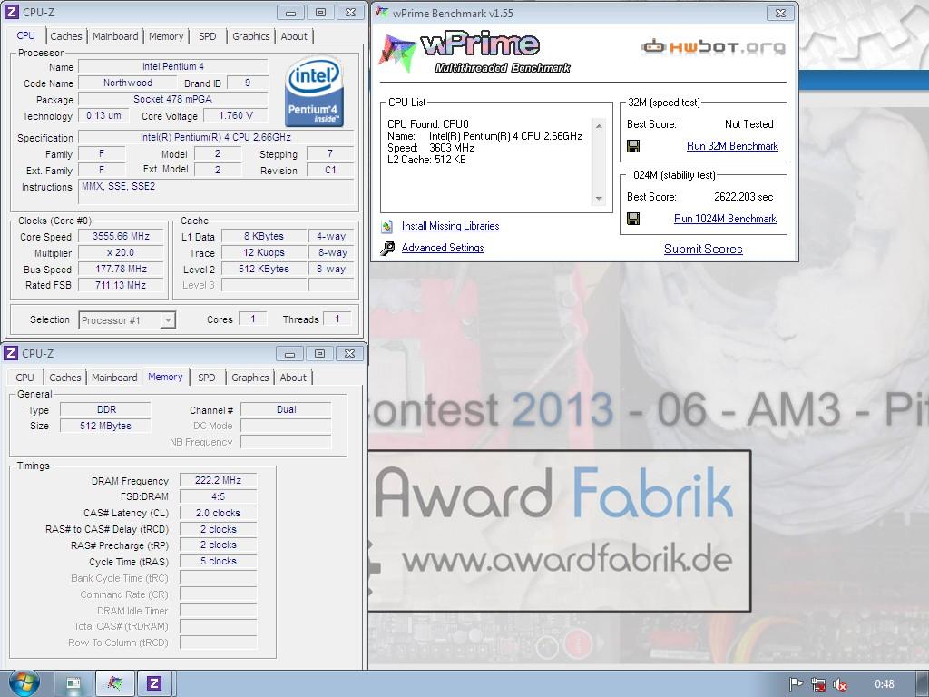Screen dimensions: 929x697
Task: Switch to wPrime from the taskbar
Action: 115,684
